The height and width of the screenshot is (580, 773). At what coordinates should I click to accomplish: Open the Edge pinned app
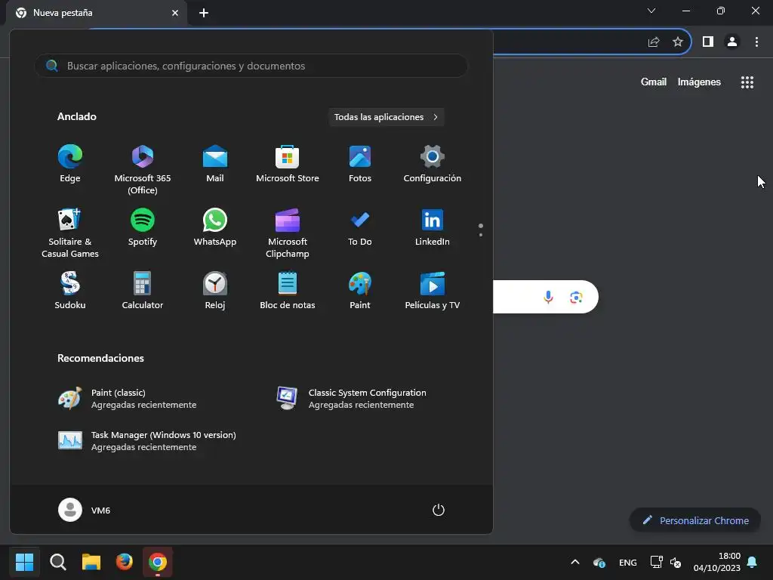pyautogui.click(x=70, y=164)
